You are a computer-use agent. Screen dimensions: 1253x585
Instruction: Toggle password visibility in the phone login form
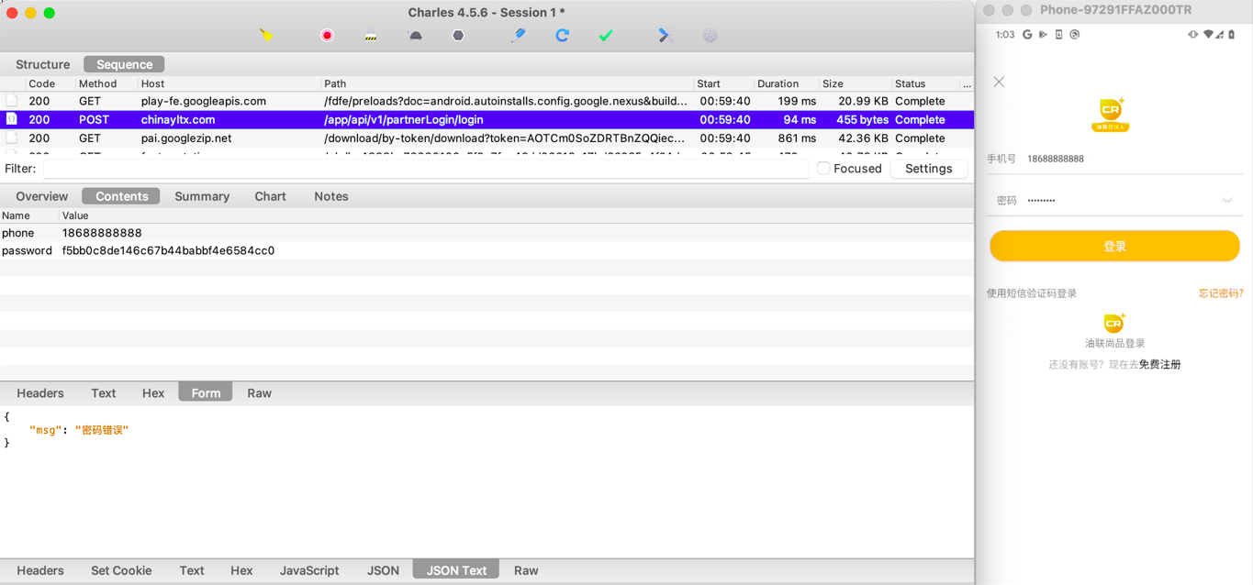tap(1227, 200)
